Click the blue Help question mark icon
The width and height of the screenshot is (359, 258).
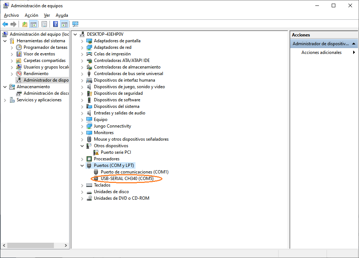pos(55,24)
